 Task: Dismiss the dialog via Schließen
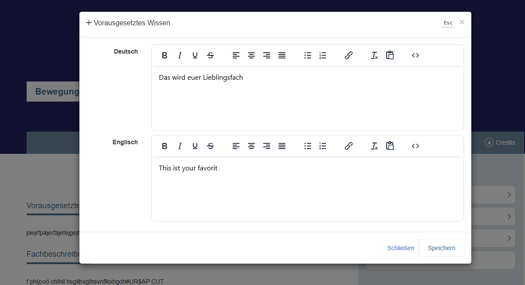pos(401,248)
